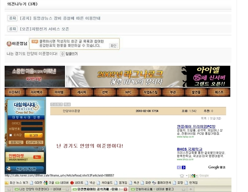The width and height of the screenshot is (248, 192).
Task: Switch to 나는 안양의 이준영이다 browser tab
Action: (x=40, y=189)
